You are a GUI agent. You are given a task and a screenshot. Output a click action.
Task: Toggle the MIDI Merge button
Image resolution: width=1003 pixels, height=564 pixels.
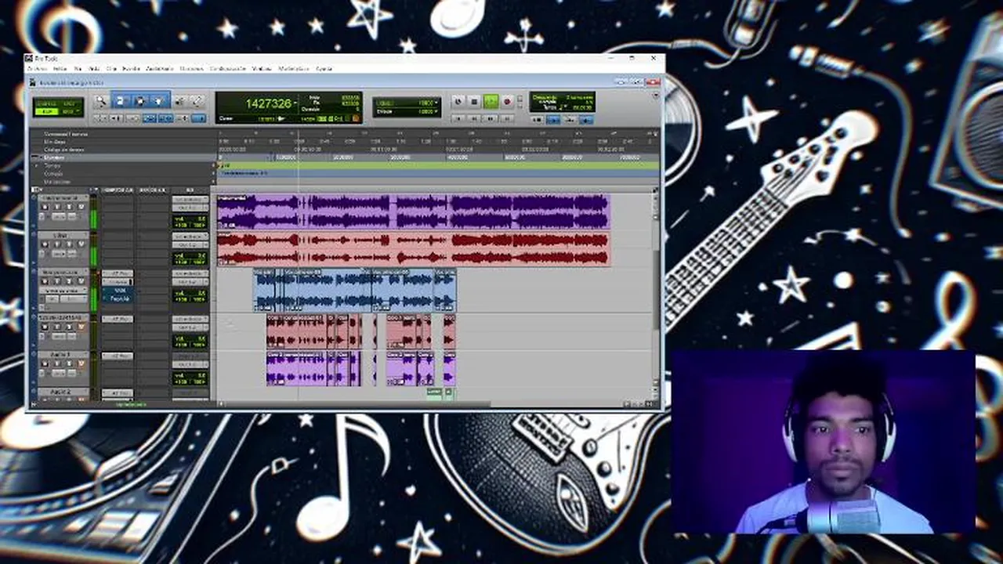pos(570,120)
